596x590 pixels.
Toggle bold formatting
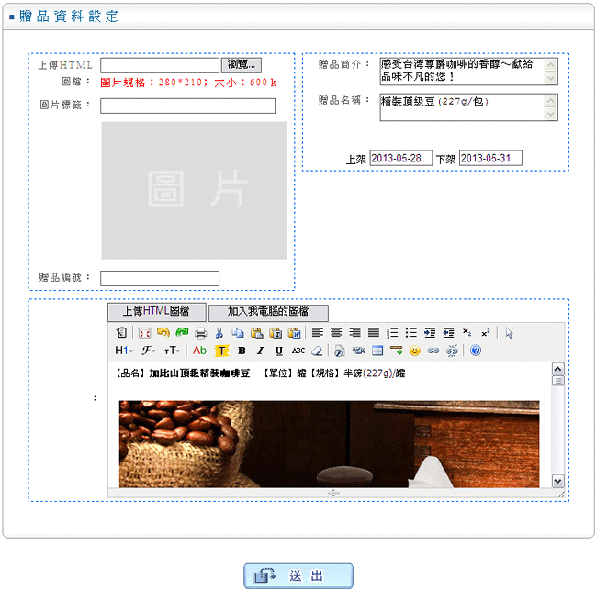242,351
